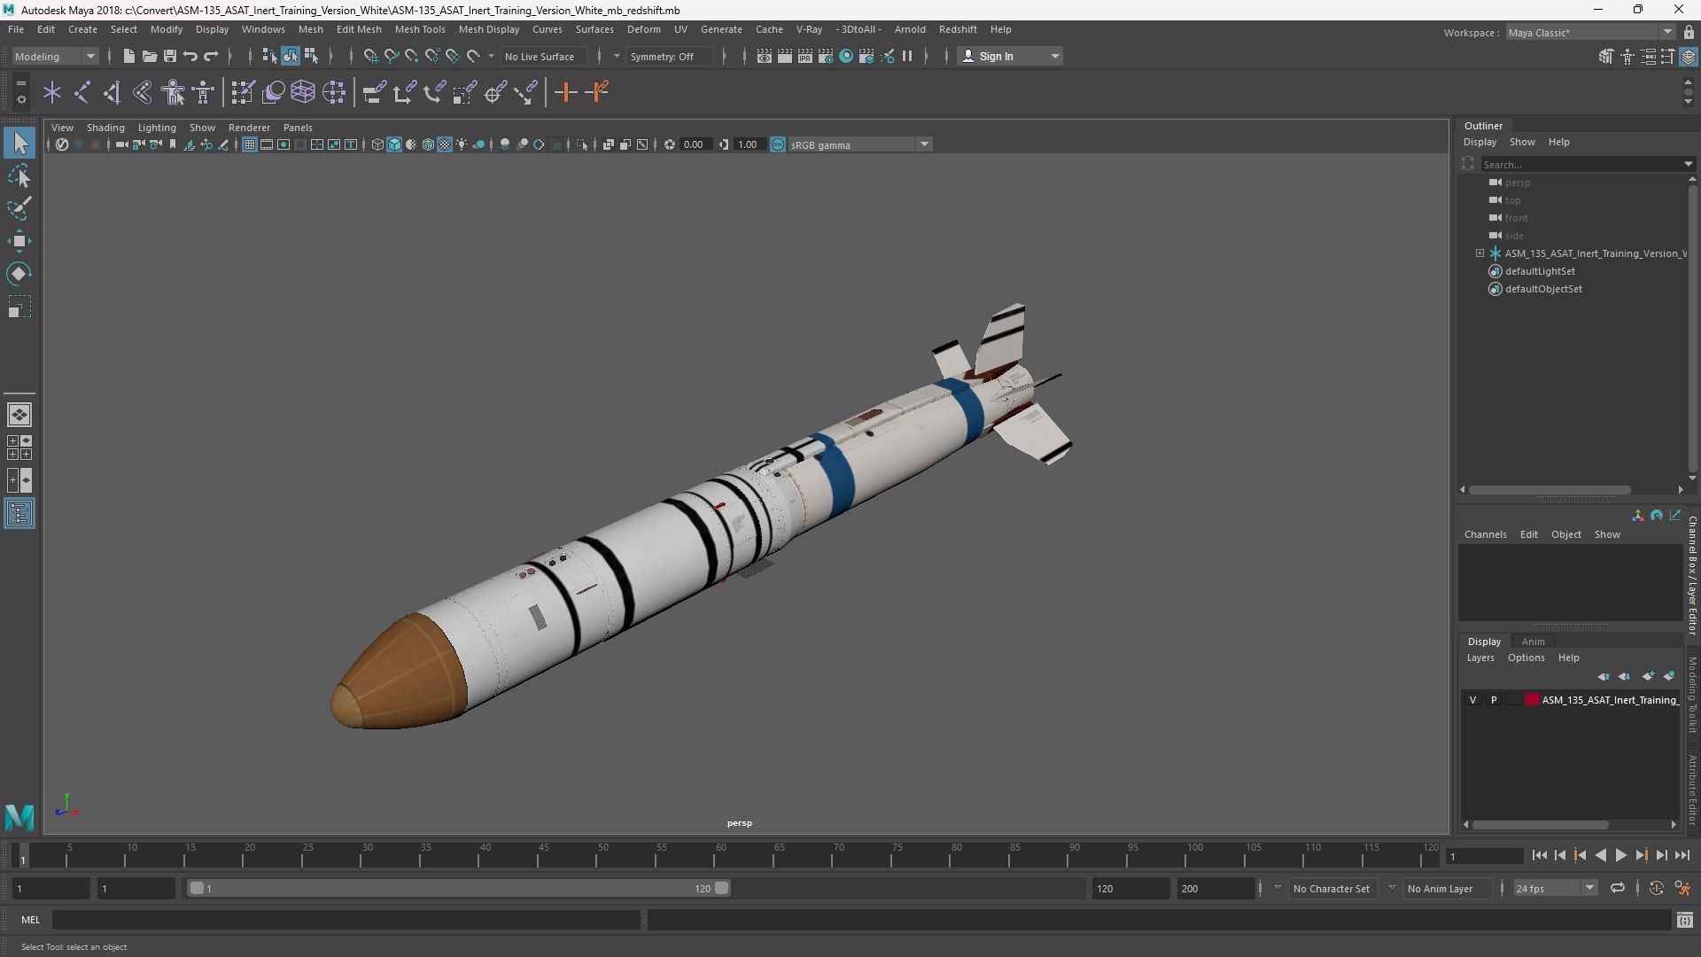Play animation forwards

click(1620, 856)
